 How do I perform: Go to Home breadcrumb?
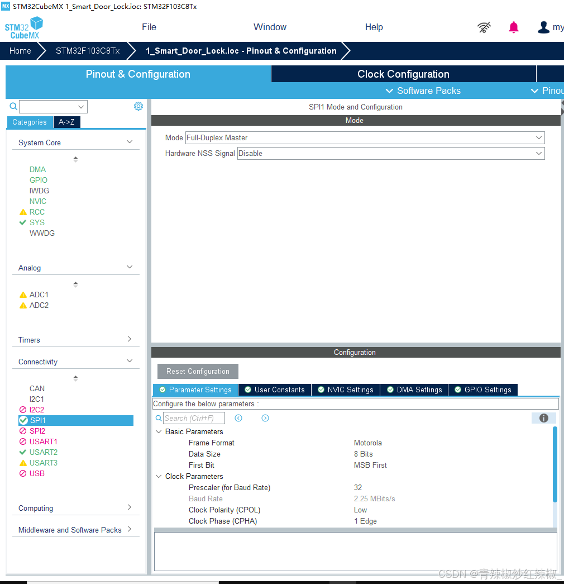pos(20,51)
